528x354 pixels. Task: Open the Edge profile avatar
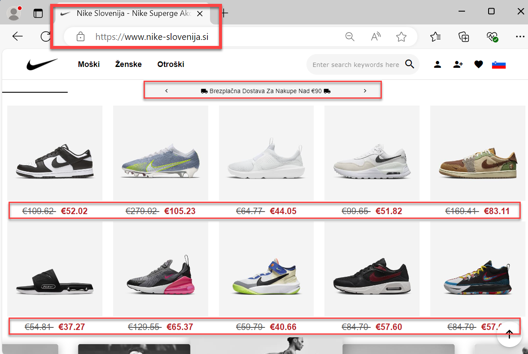[x=14, y=13]
